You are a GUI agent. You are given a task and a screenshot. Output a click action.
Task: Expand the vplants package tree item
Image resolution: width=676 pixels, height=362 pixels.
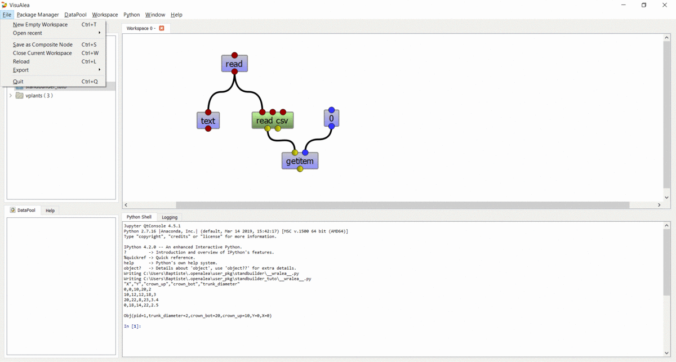[x=11, y=96]
